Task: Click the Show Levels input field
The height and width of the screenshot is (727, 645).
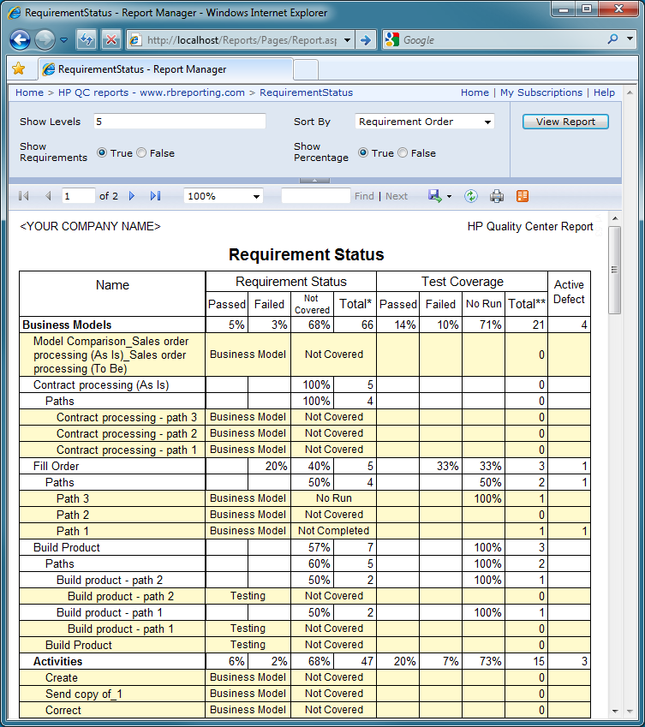Action: 179,122
